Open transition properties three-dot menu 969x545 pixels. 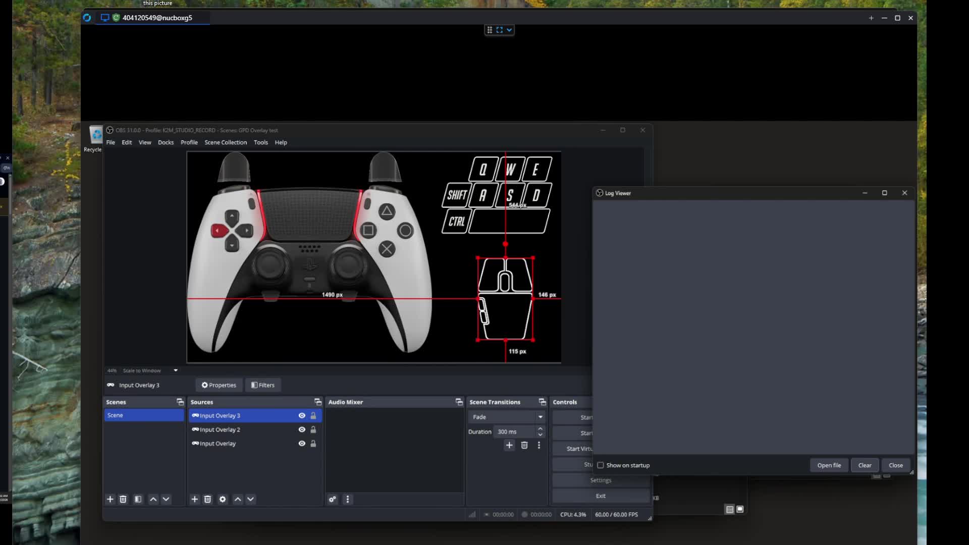[539, 445]
